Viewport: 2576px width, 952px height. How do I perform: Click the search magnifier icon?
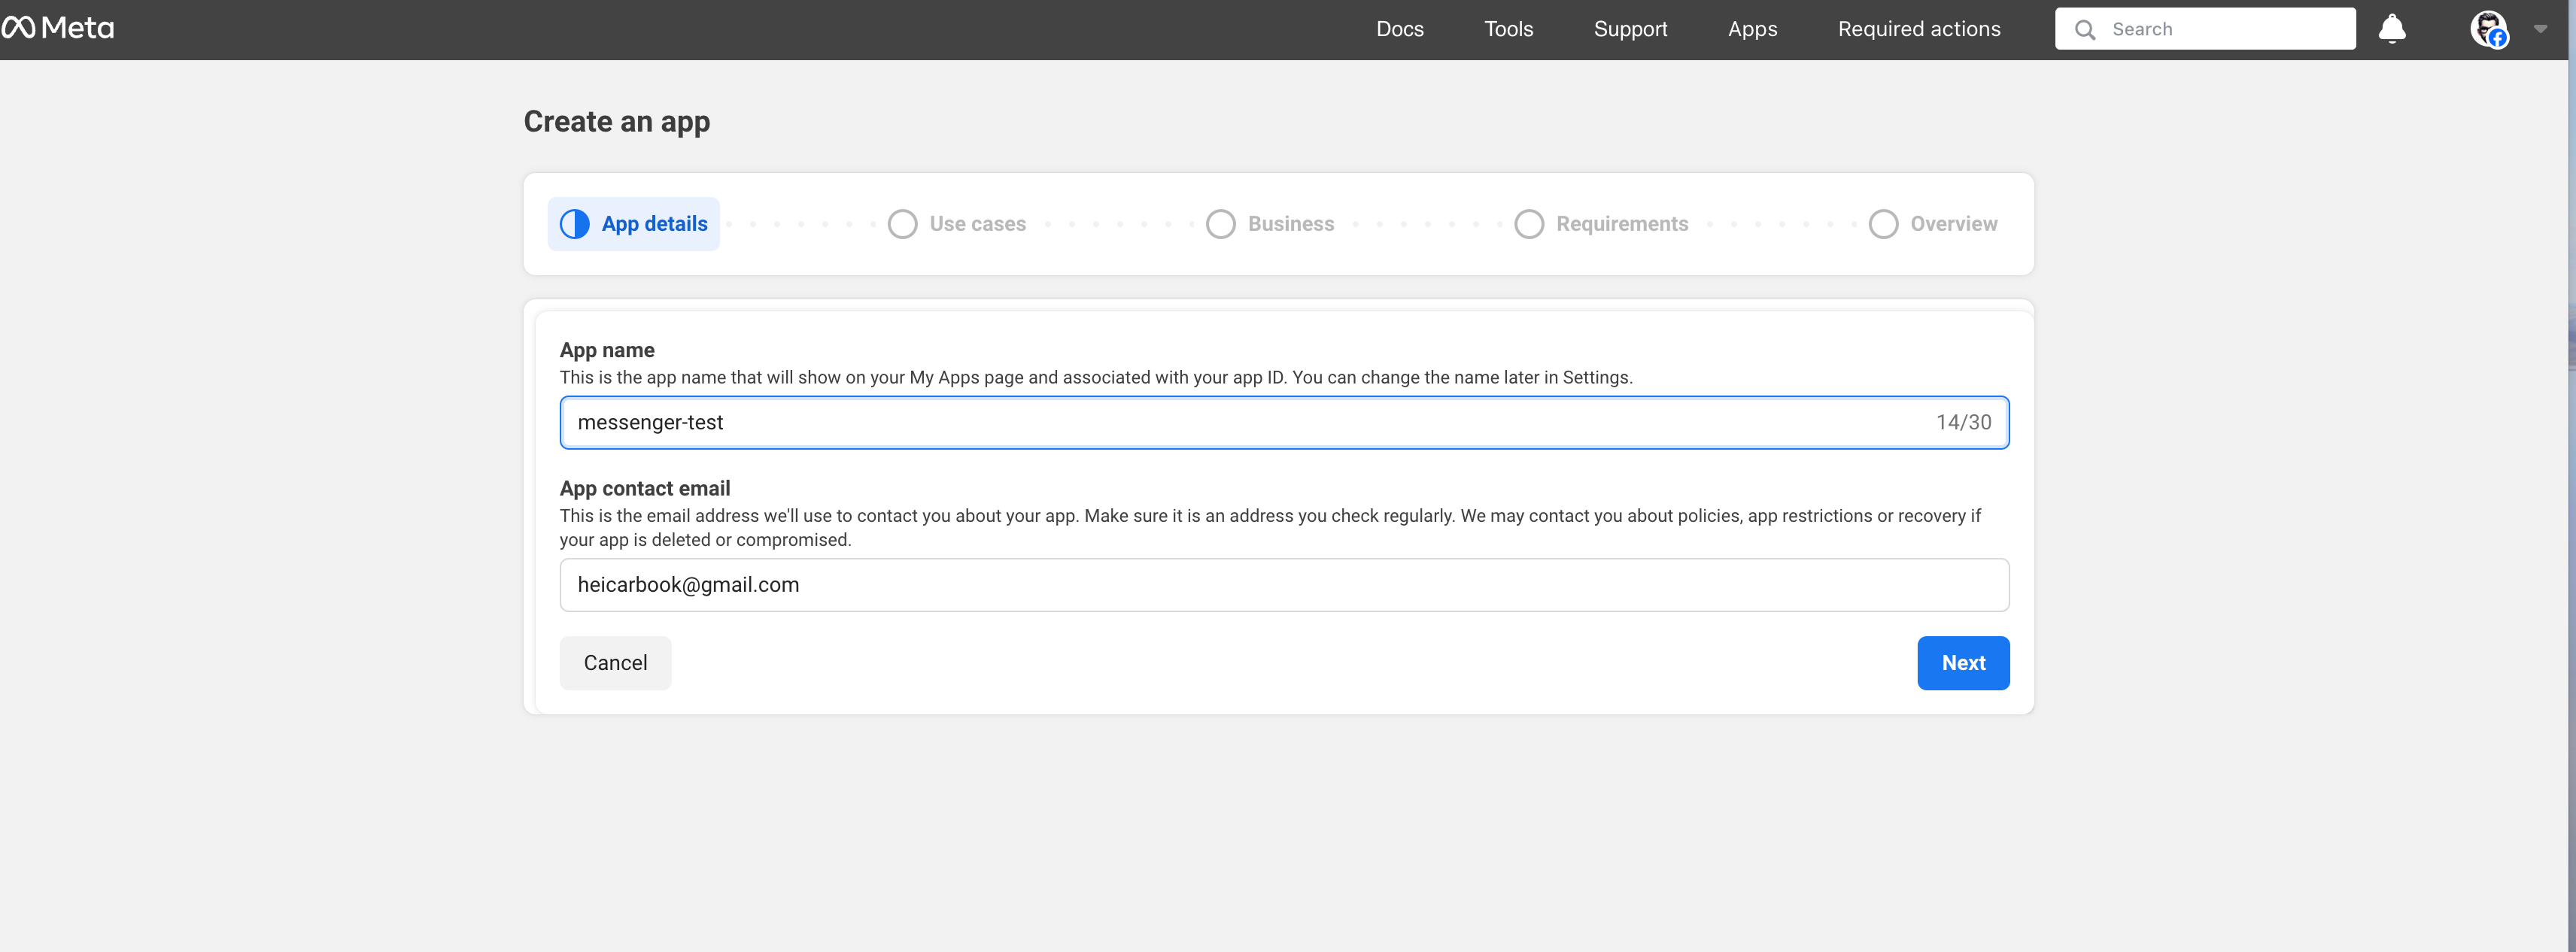coord(2084,29)
